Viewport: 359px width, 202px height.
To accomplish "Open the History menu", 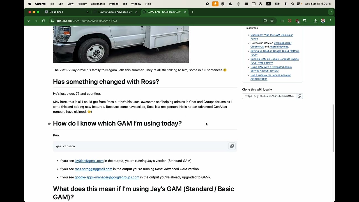I will click(x=82, y=4).
